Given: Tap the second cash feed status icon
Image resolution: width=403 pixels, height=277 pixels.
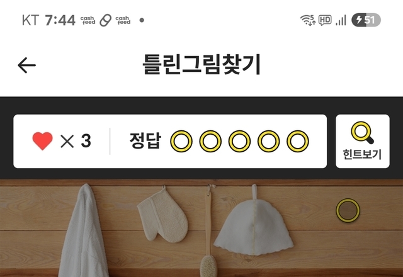Looking at the screenshot, I should tap(123, 20).
